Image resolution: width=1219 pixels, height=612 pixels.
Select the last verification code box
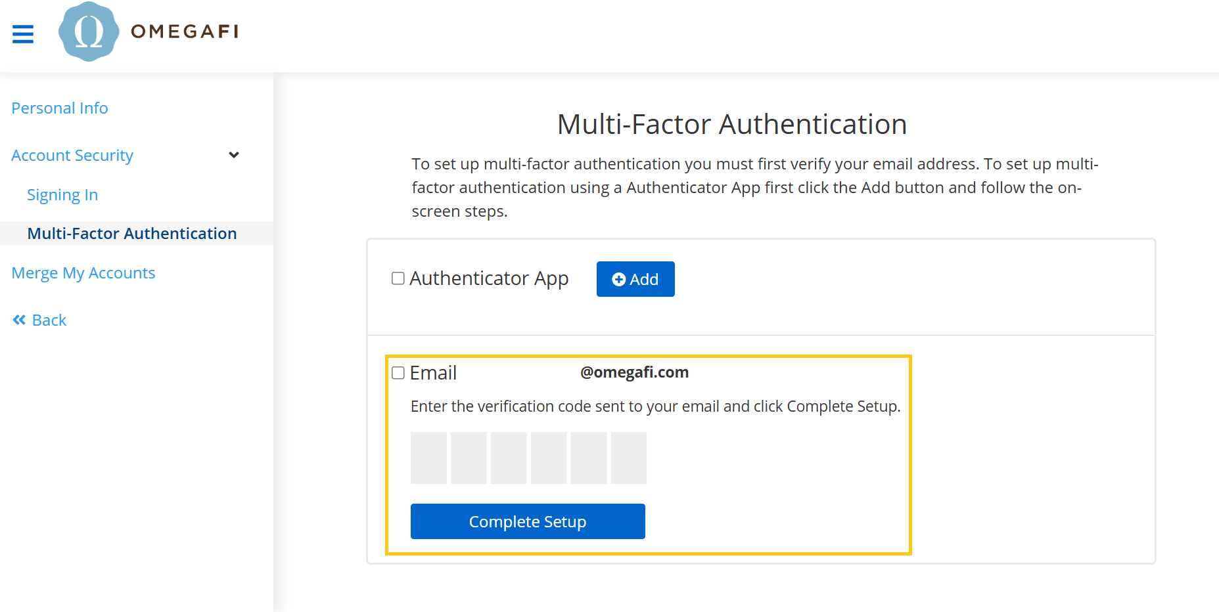coord(629,458)
